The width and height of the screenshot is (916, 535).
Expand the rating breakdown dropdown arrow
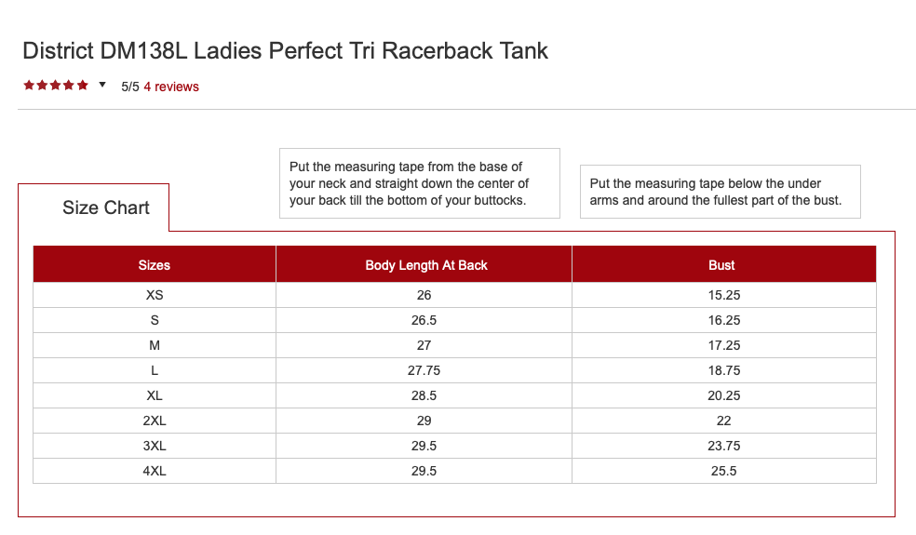click(x=102, y=85)
